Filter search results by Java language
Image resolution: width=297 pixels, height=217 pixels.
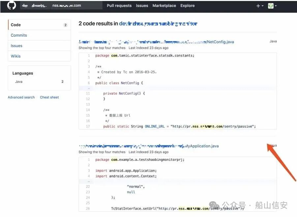[19, 81]
